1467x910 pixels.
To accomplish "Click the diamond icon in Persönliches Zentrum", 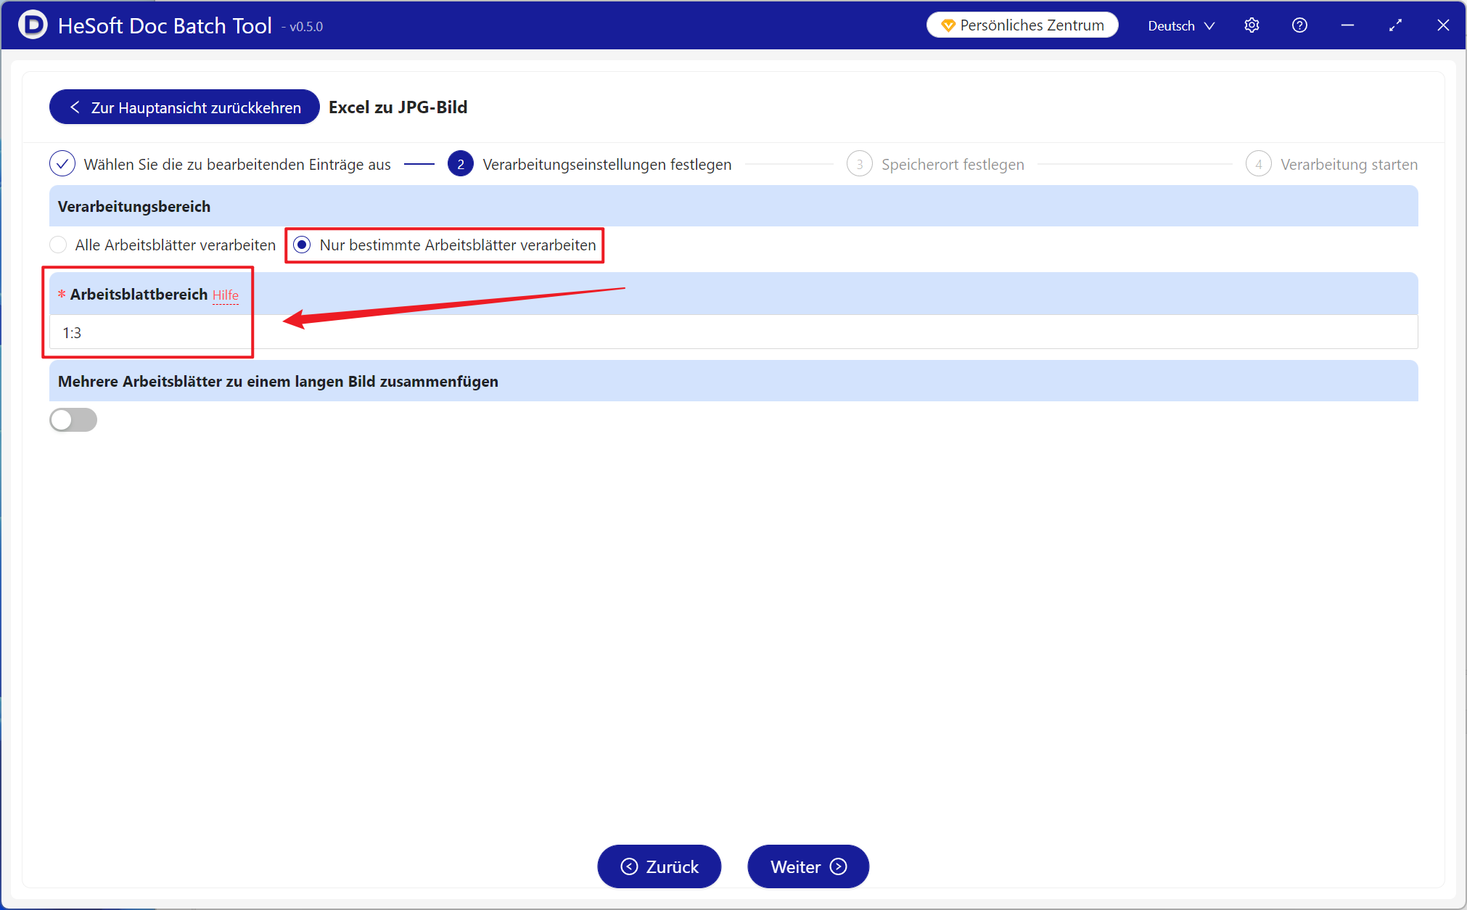I will (x=948, y=25).
